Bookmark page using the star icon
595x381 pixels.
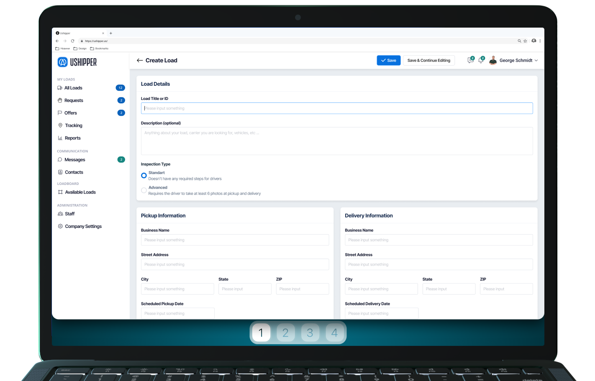pos(525,41)
